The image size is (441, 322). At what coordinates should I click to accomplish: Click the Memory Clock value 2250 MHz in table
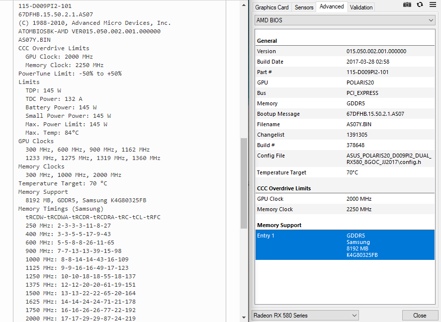[x=359, y=209]
